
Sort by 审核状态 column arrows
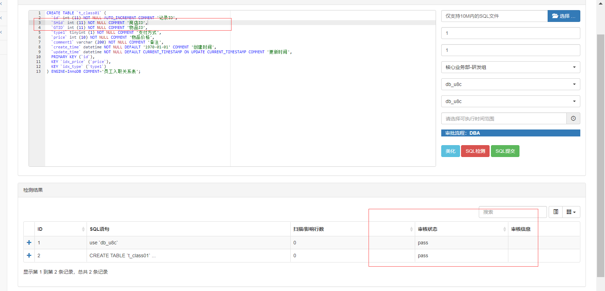click(505, 229)
